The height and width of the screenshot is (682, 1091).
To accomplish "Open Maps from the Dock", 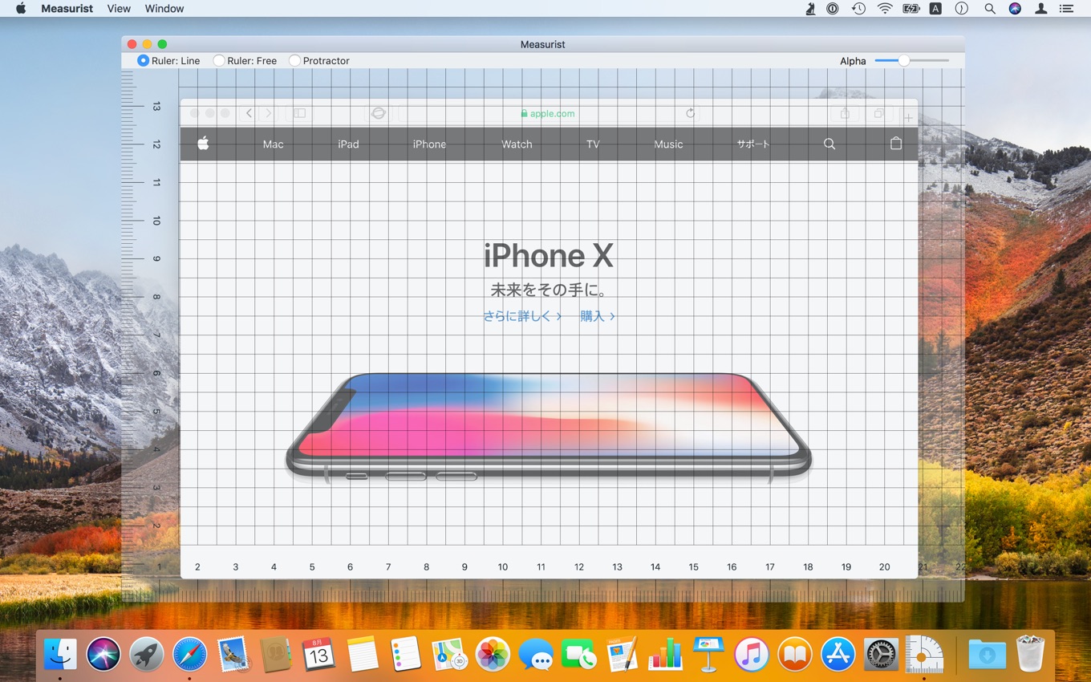I will [x=449, y=655].
